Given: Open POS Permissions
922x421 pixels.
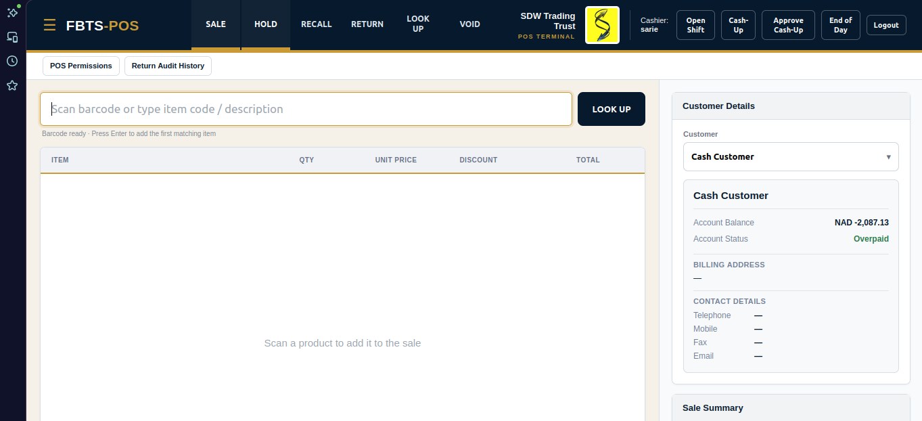Looking at the screenshot, I should [x=81, y=66].
